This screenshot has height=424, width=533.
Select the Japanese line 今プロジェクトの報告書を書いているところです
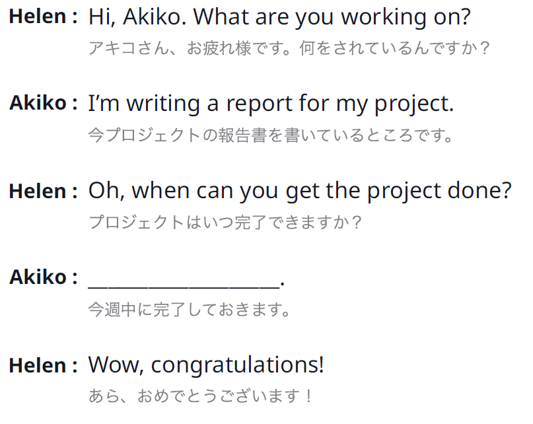[271, 136]
